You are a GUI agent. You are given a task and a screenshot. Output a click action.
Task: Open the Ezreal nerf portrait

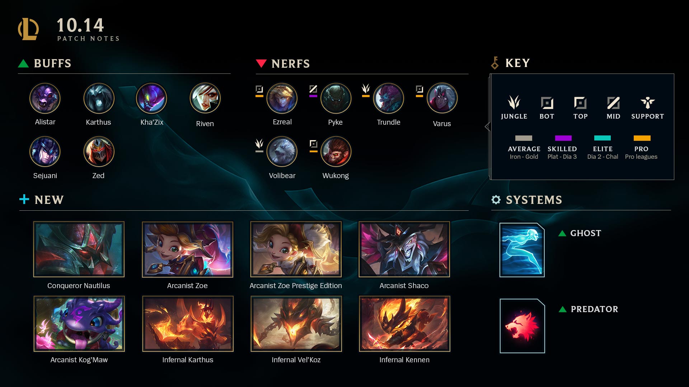click(x=282, y=98)
